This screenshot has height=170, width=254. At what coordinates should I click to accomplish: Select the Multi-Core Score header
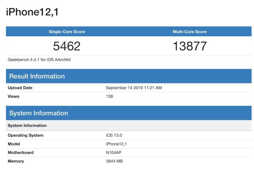click(190, 31)
